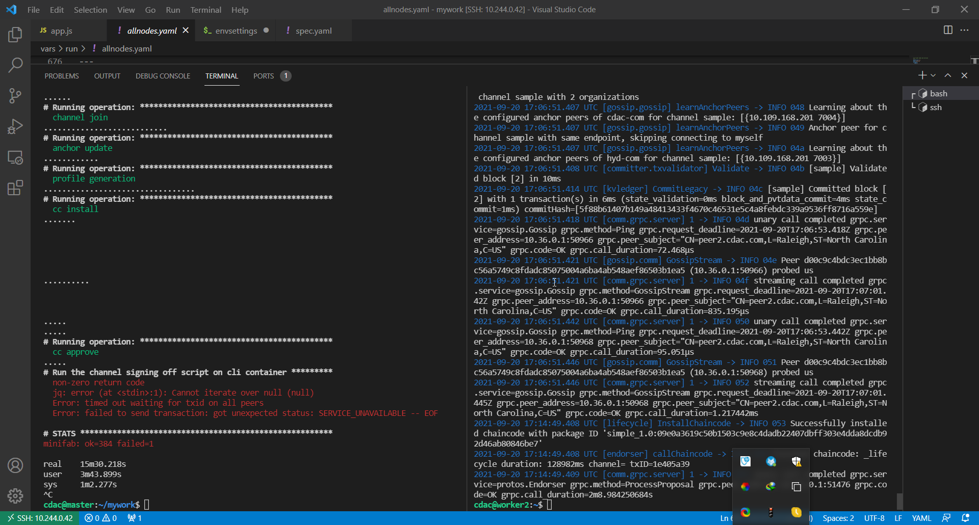Switch to the PROBLEMS panel tab
This screenshot has width=979, height=525.
click(62, 76)
